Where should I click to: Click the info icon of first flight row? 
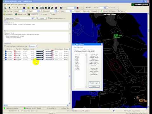pos(6,51)
